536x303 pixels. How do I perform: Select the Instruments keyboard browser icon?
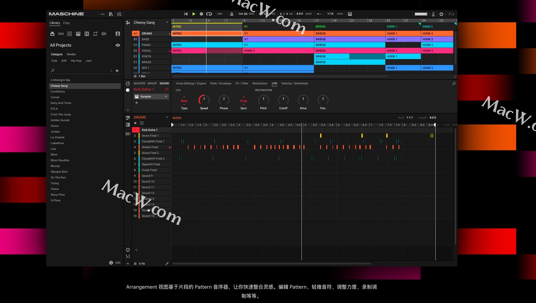point(78,34)
